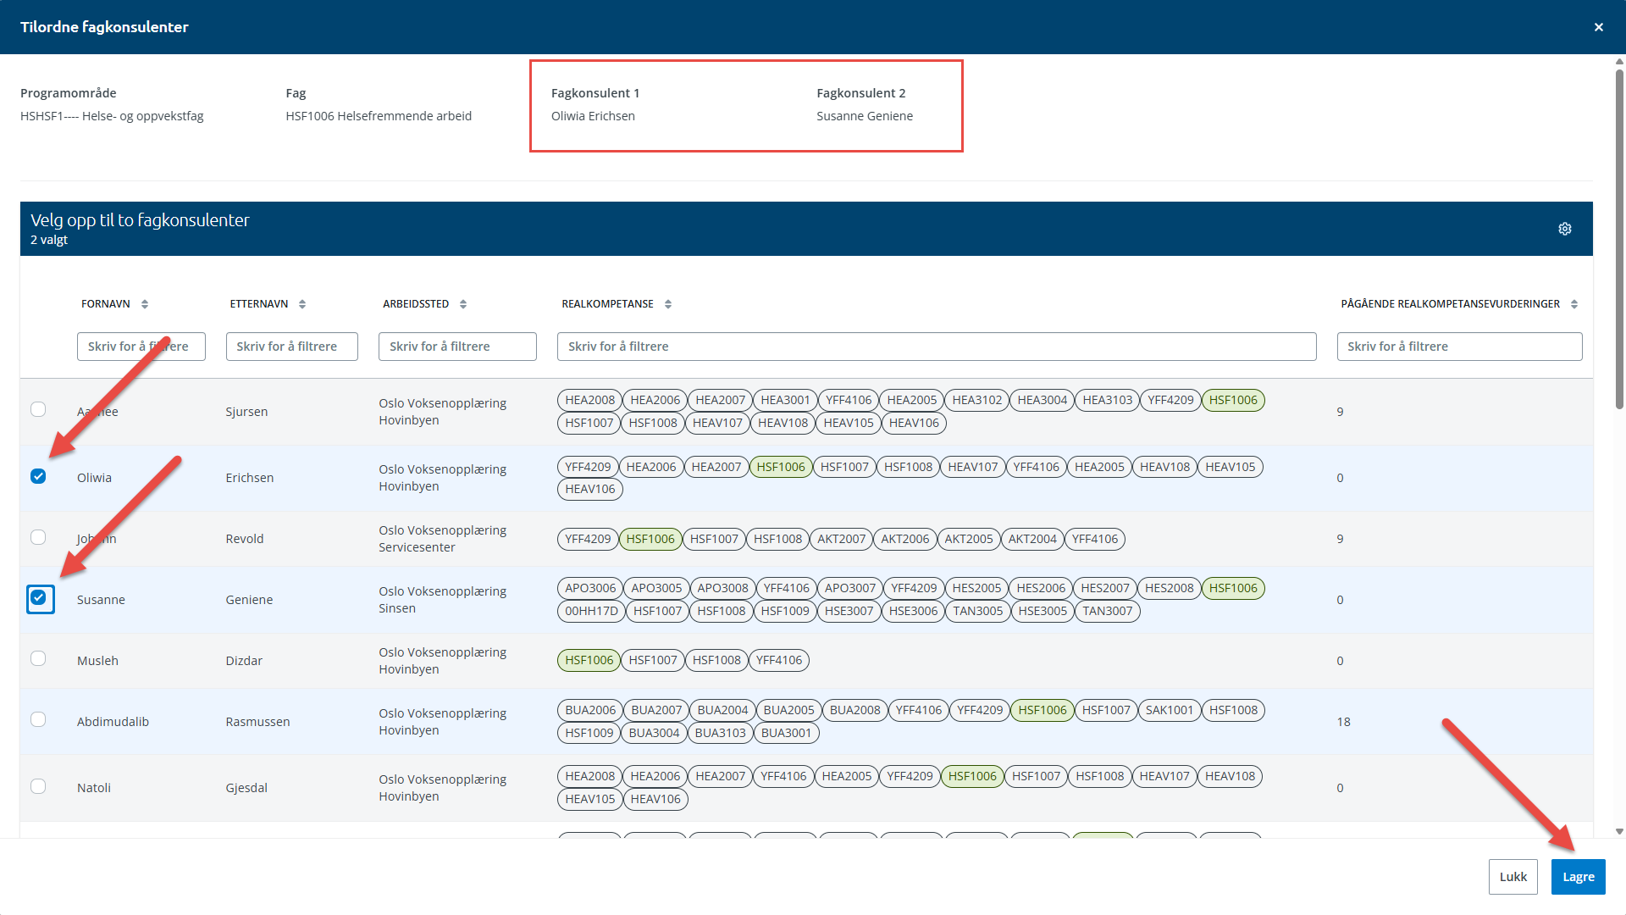This screenshot has height=915, width=1626.
Task: Sort by Realkompetanse column arrows
Action: (x=668, y=304)
